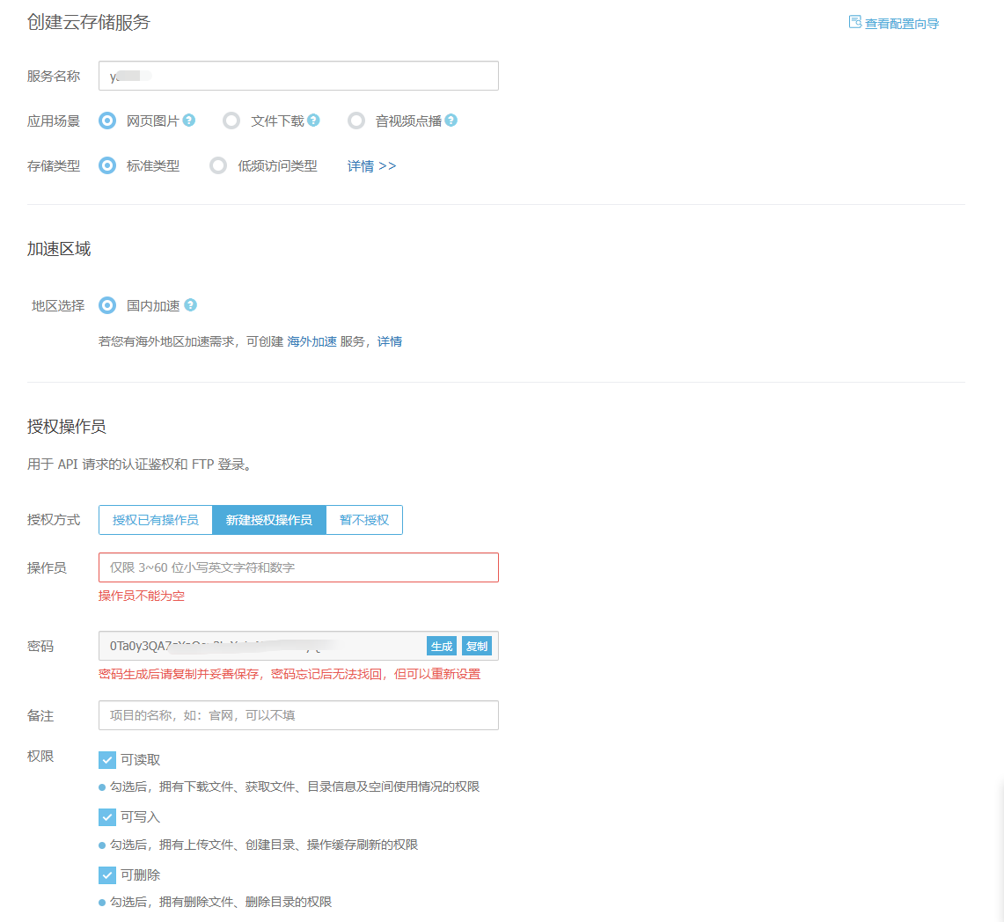
Task: Uncheck the 可读取 permission checkbox
Action: 107,760
